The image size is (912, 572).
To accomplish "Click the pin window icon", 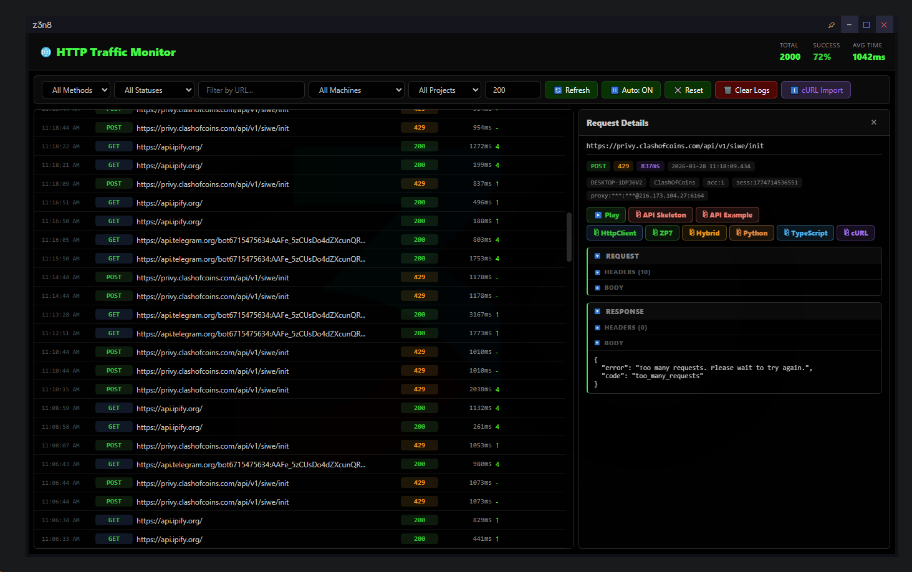I will 831,25.
